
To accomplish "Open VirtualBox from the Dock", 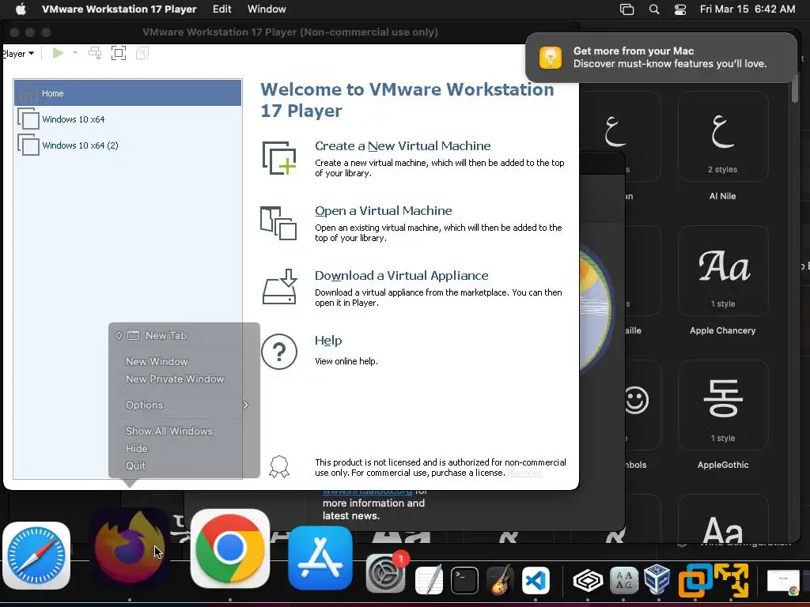I will tap(657, 579).
